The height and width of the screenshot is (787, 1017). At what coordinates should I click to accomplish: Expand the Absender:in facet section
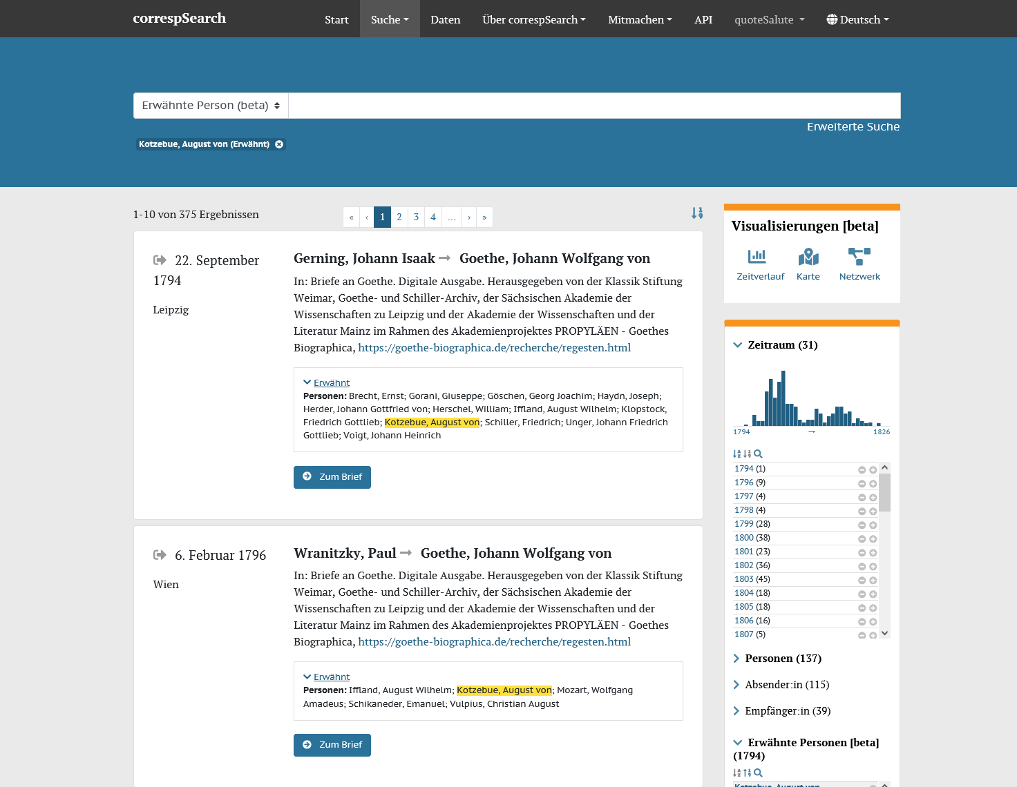pos(736,685)
